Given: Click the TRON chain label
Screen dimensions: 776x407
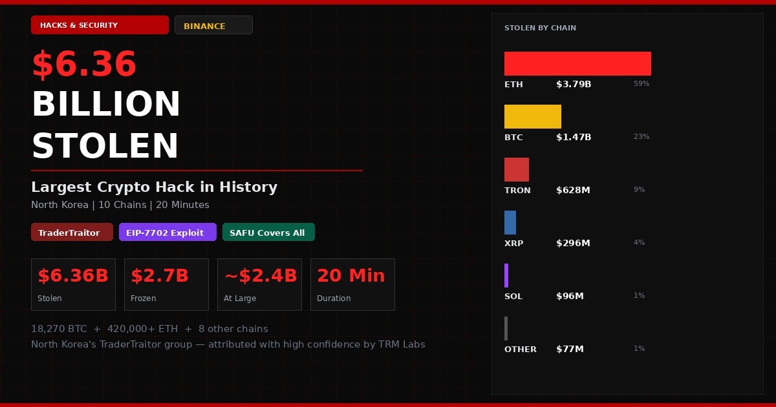Looking at the screenshot, I should pyautogui.click(x=517, y=191).
